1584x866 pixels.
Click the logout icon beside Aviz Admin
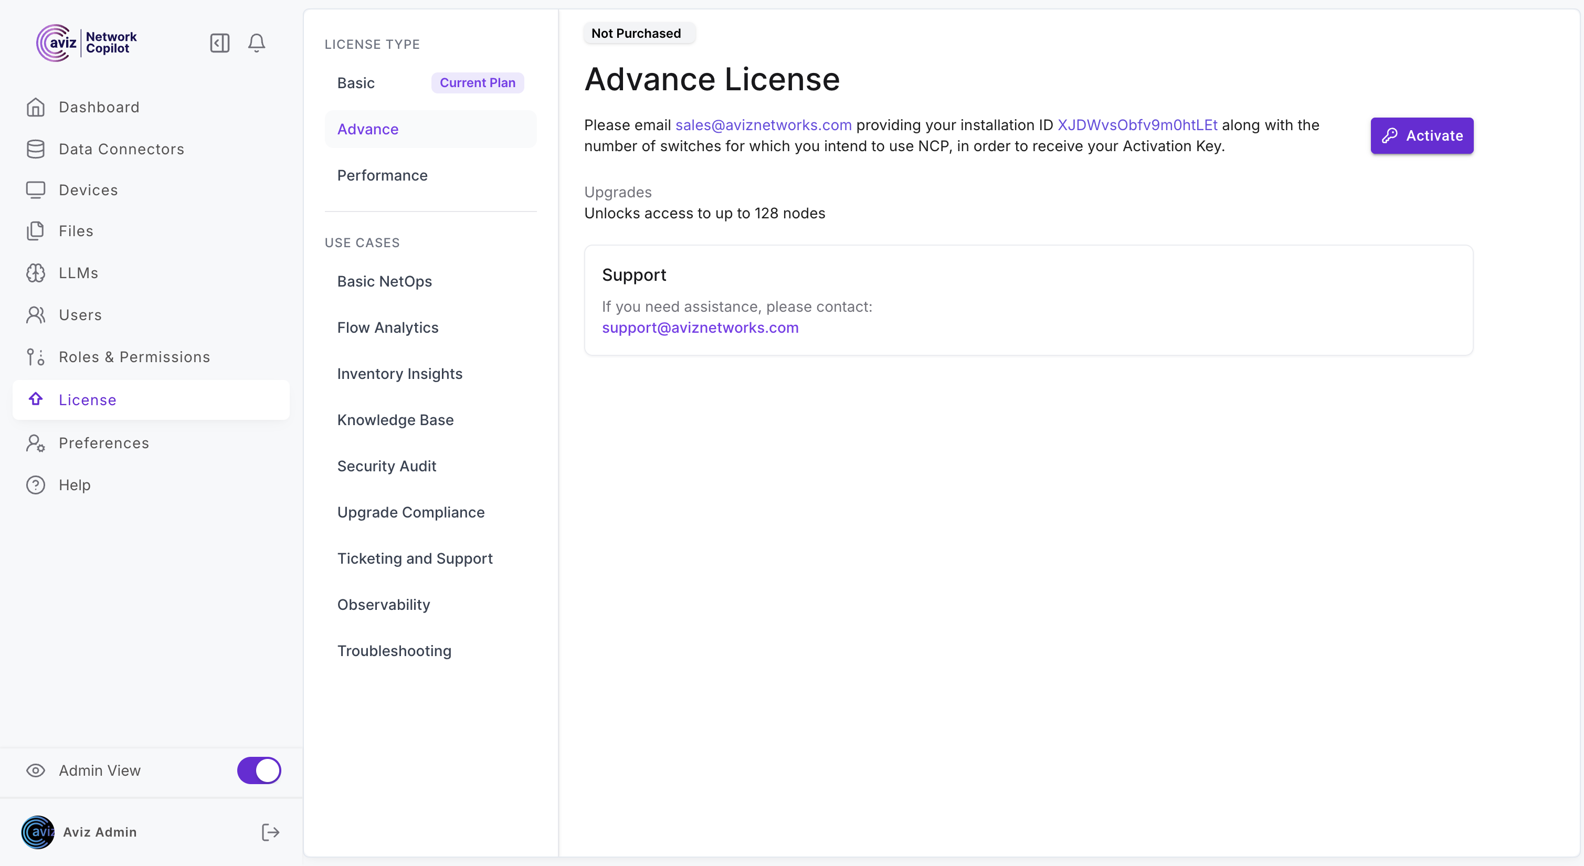pos(270,832)
